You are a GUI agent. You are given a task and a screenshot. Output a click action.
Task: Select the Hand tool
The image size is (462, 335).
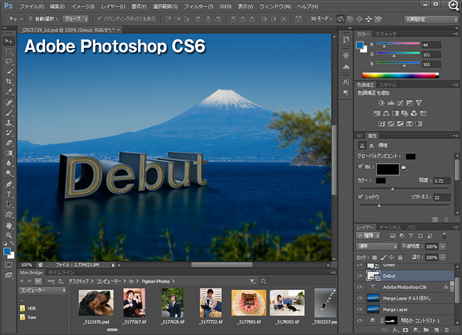(9, 225)
